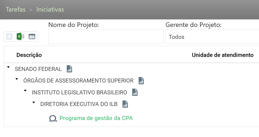This screenshot has height=137, width=259.
Task: Collapse the SENADO FEDERAL tree node
Action: [9, 67]
